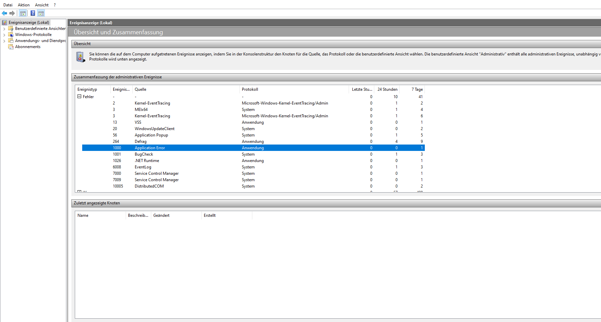The image size is (601, 322).
Task: Select the EventLog event row
Action: click(253, 167)
